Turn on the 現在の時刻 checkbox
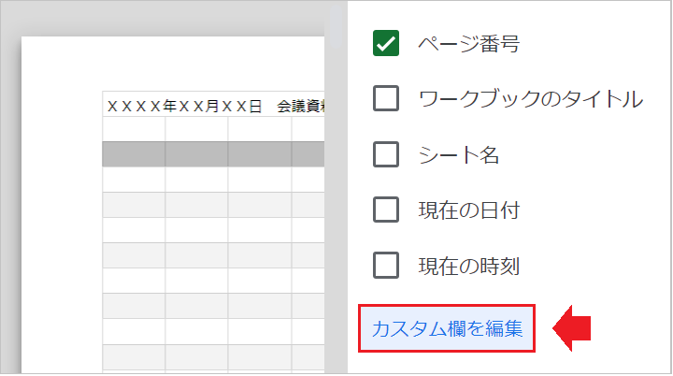The width and height of the screenshot is (673, 376). click(x=386, y=266)
